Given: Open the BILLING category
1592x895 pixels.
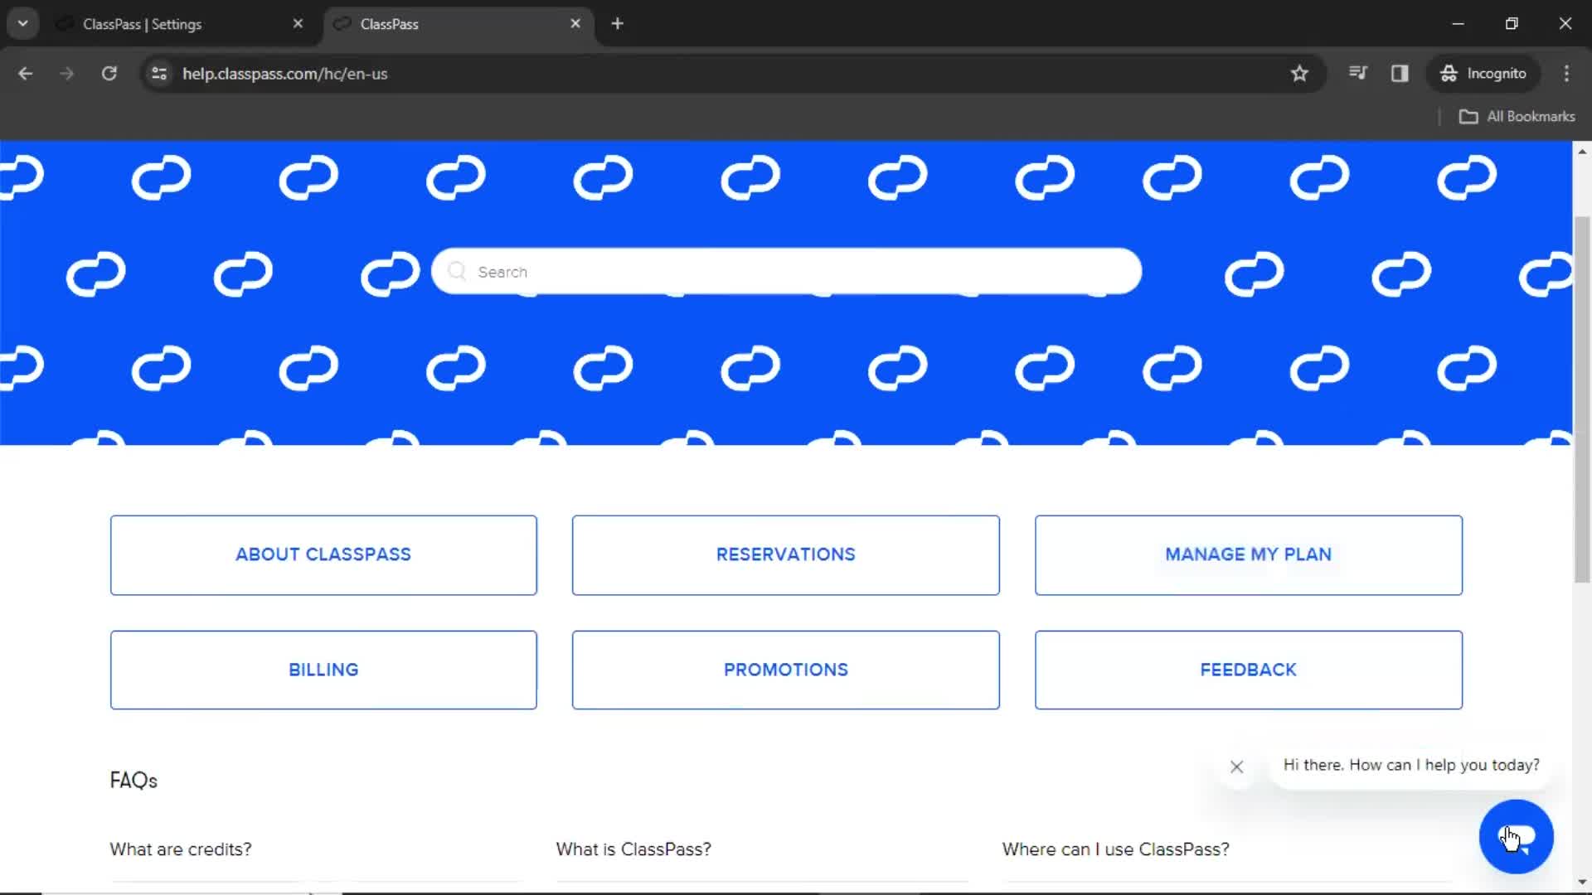Looking at the screenshot, I should click(x=323, y=670).
